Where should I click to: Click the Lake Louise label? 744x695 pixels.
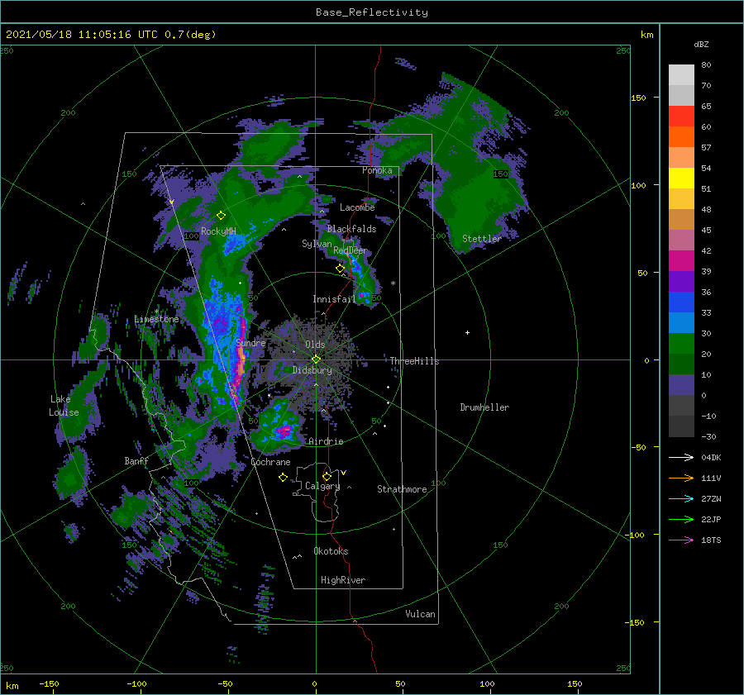click(64, 406)
